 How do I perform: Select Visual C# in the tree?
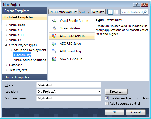click(16, 30)
